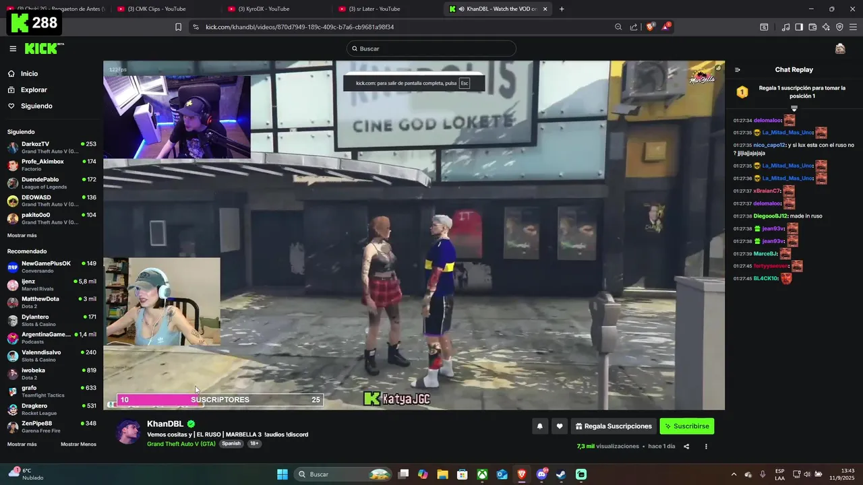Open Outlook from the taskbar

502,474
